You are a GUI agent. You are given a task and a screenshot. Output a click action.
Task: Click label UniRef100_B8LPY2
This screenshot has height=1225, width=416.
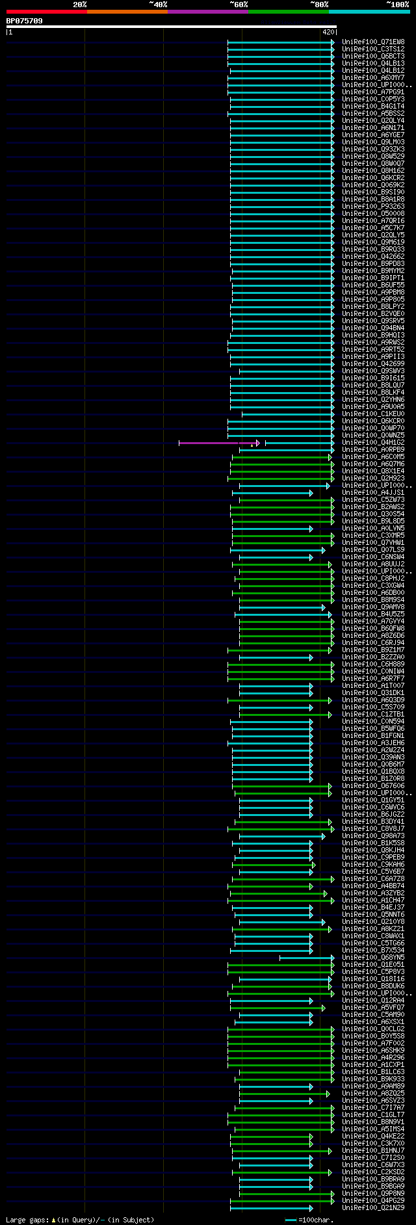pyautogui.click(x=373, y=307)
